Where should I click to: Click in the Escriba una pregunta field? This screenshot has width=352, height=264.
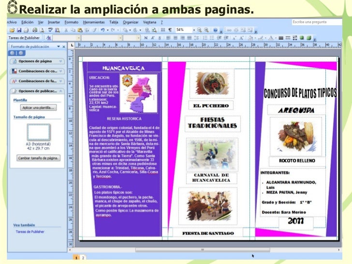pos(317,22)
